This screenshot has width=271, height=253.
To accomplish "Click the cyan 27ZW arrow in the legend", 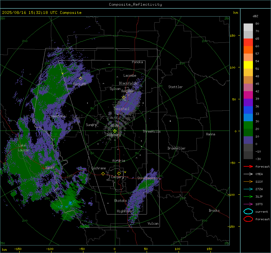I will (248, 189).
